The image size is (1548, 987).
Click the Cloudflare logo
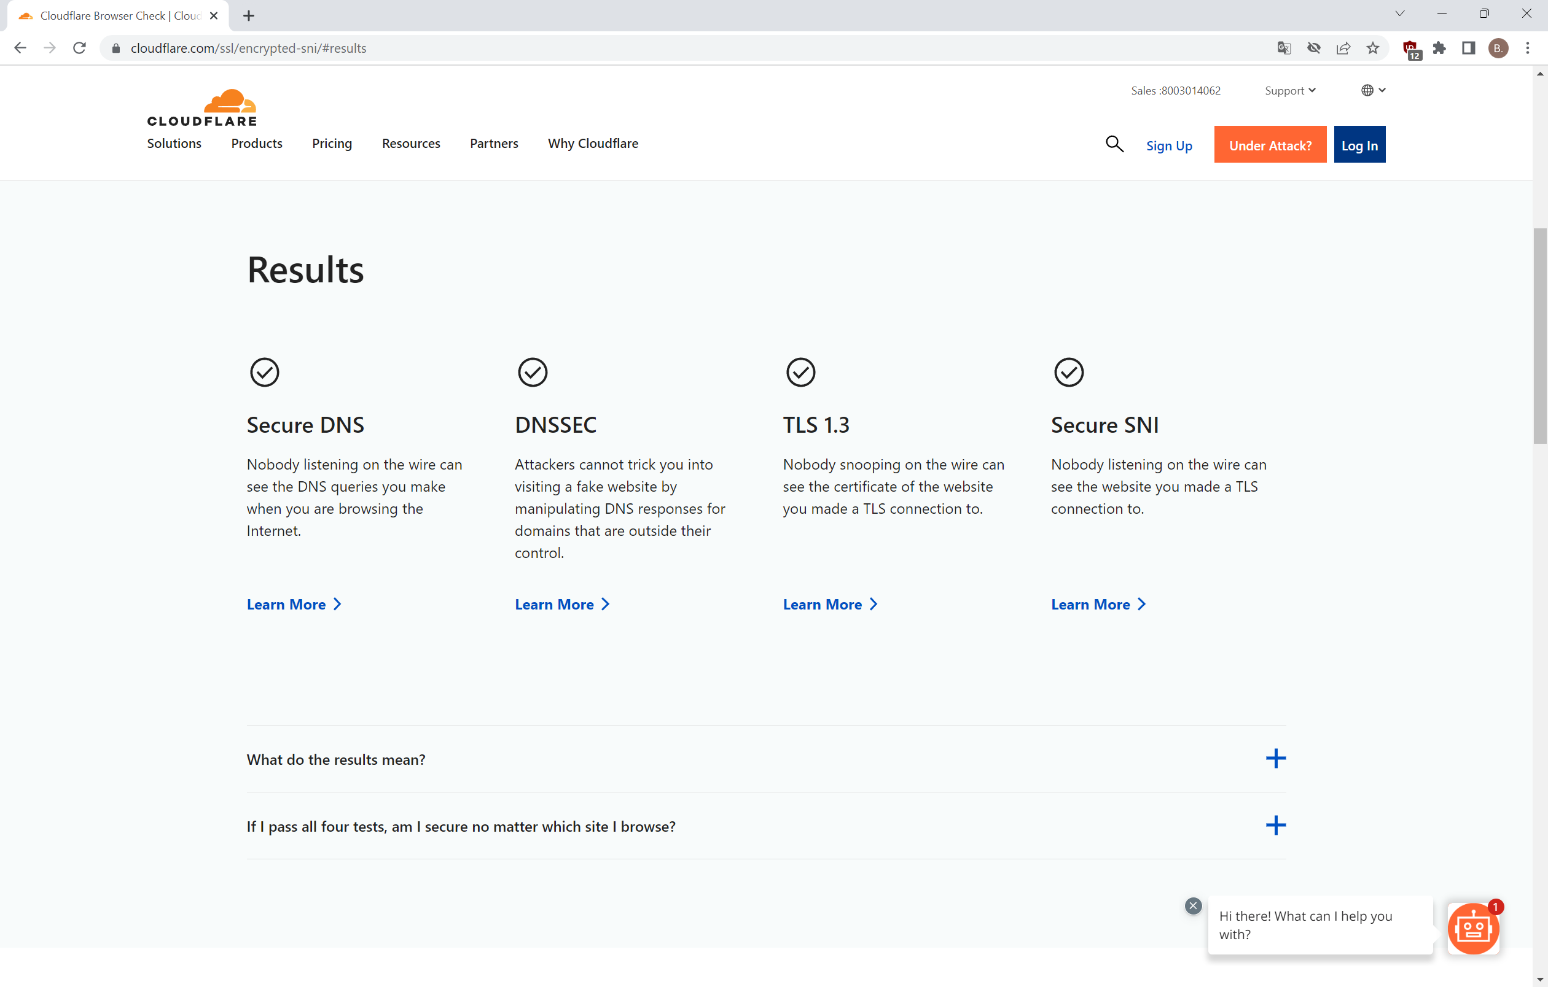coord(202,107)
